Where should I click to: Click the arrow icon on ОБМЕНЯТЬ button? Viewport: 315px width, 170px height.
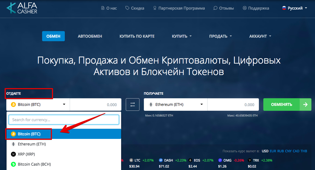coord(305,105)
